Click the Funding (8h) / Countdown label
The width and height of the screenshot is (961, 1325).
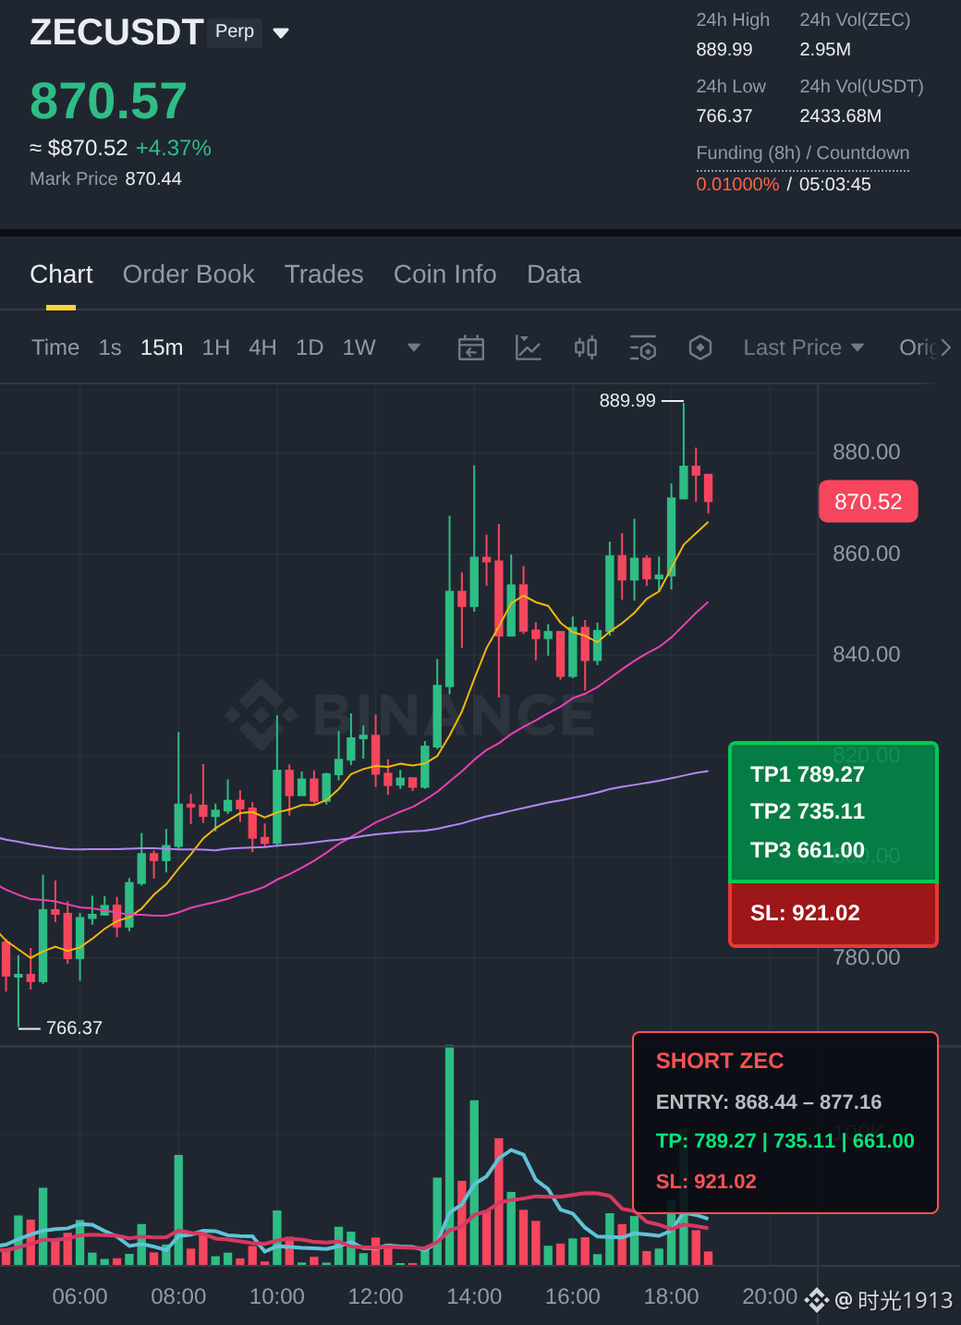[x=803, y=153]
